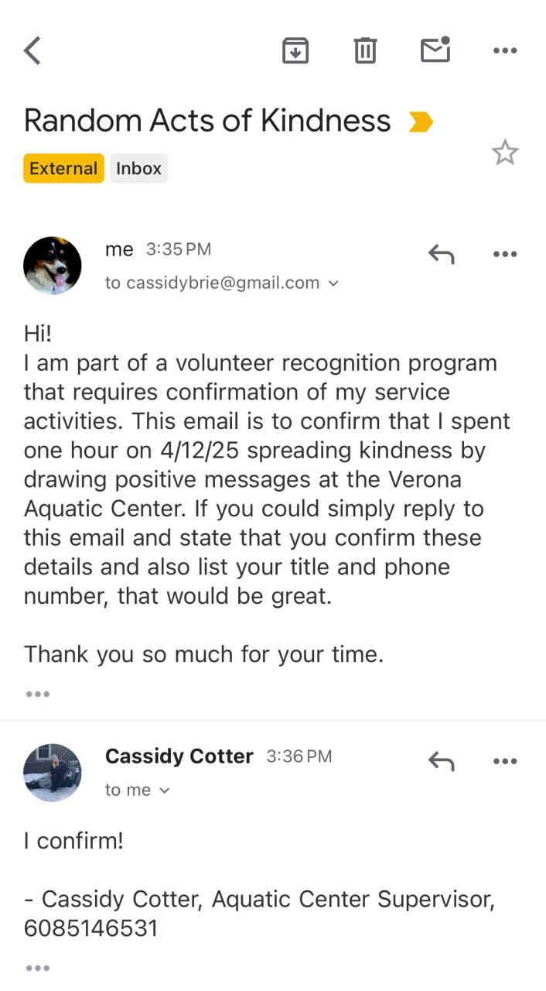
Task: Tap the Cassidy Cotter sender name
Action: click(179, 756)
